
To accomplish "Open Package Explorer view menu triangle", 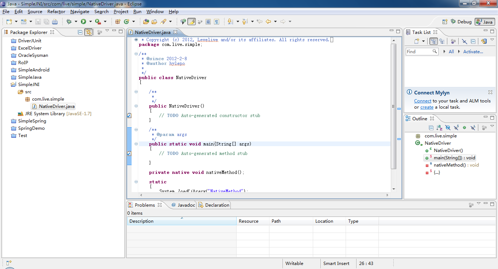I will tap(107, 31).
